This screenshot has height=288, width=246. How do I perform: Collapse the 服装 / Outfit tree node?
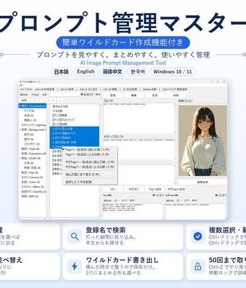point(20,158)
